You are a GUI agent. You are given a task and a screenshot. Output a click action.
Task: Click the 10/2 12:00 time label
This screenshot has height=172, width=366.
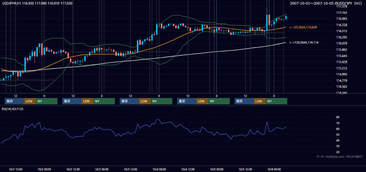click(x=73, y=169)
